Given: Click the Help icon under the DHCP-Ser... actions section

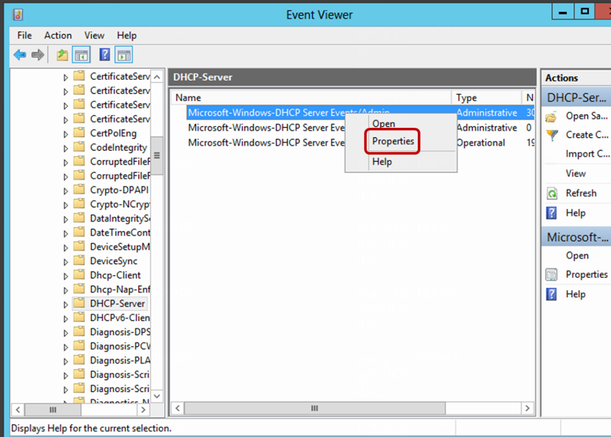Looking at the screenshot, I should point(551,213).
